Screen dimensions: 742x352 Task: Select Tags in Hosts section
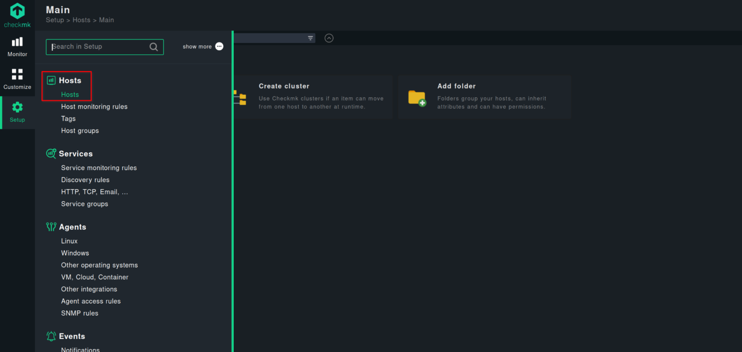pyautogui.click(x=68, y=118)
